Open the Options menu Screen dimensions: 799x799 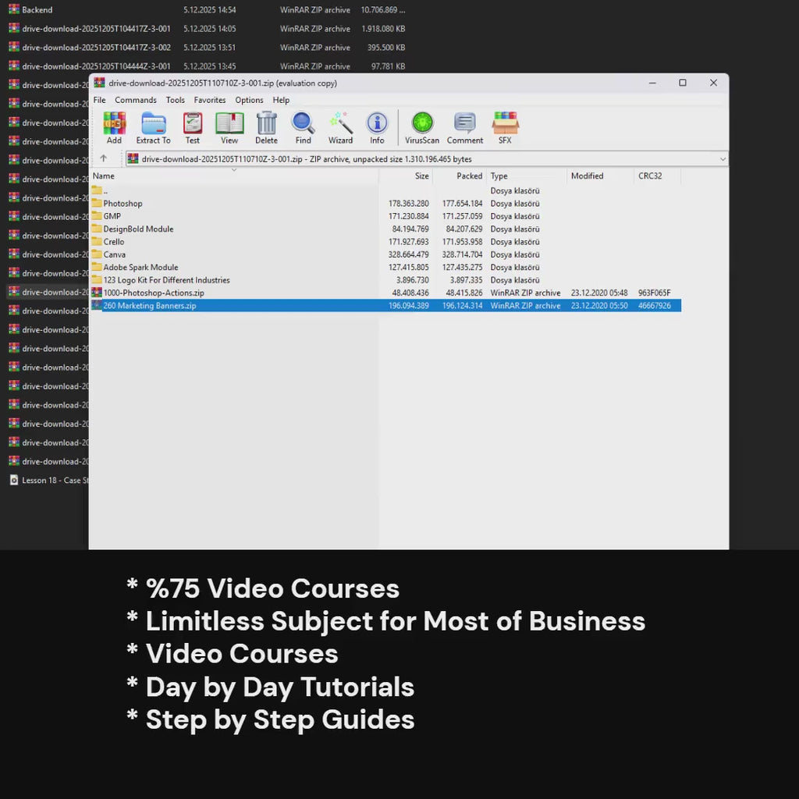(x=249, y=100)
